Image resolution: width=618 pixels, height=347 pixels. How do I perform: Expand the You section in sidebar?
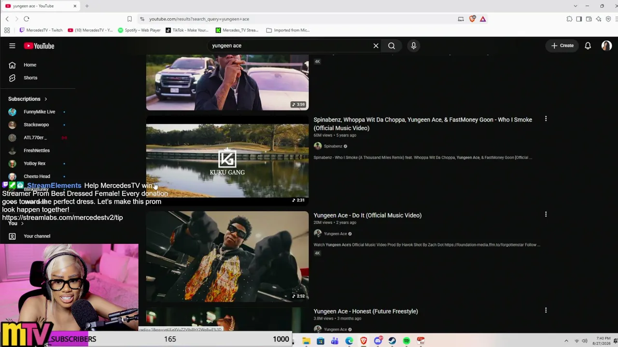coord(16,223)
